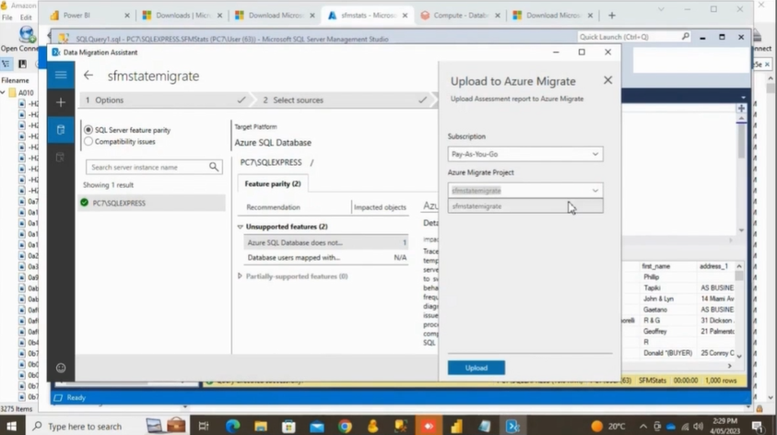Viewport: 777px width, 435px height.
Task: Click the Upload button
Action: 477,368
